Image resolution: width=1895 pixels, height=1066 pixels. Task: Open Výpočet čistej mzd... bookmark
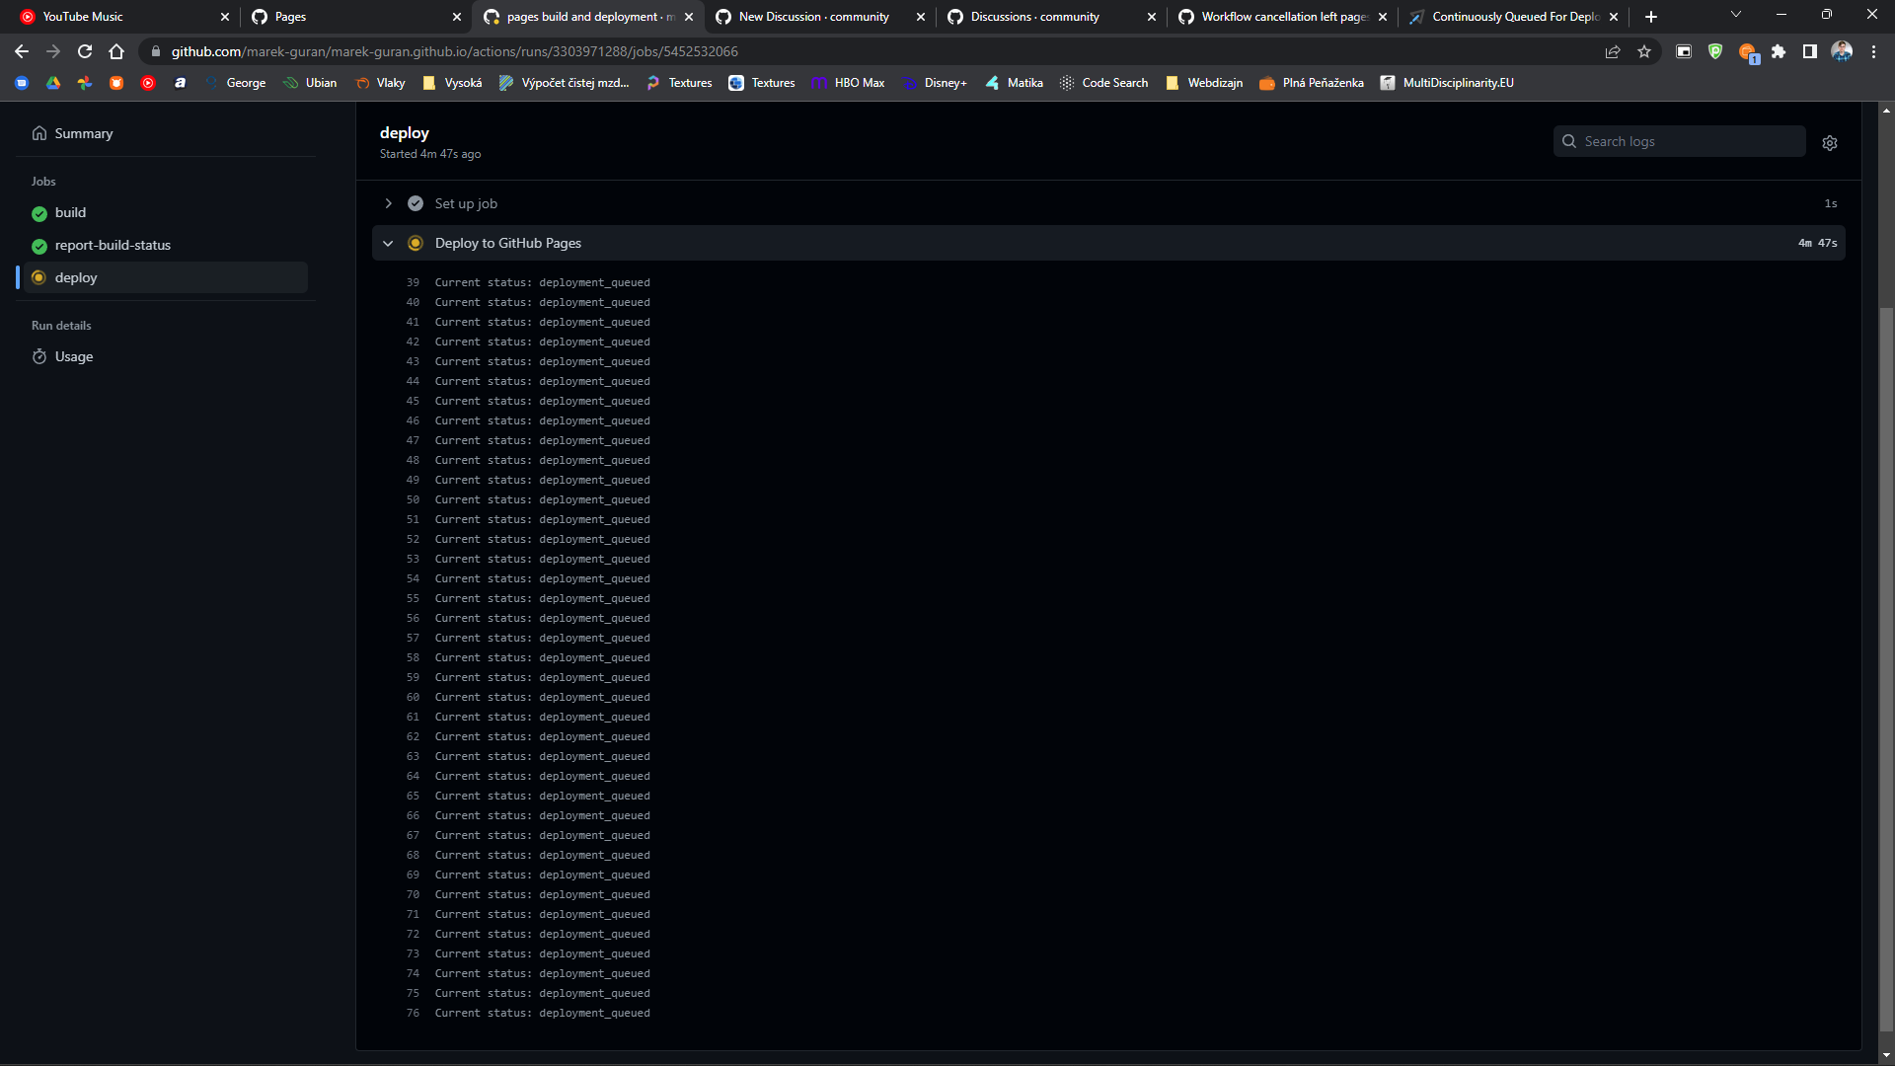point(564,83)
